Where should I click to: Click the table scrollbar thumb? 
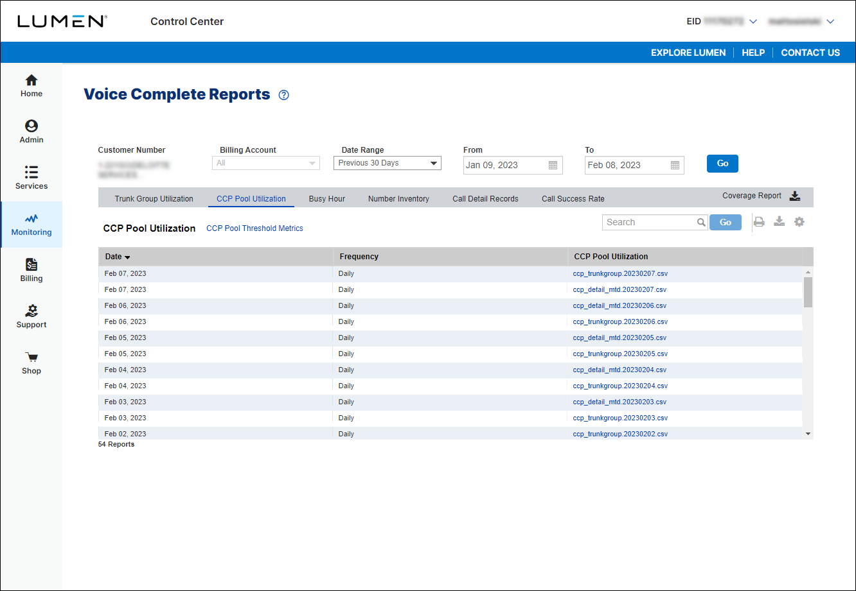pos(808,292)
